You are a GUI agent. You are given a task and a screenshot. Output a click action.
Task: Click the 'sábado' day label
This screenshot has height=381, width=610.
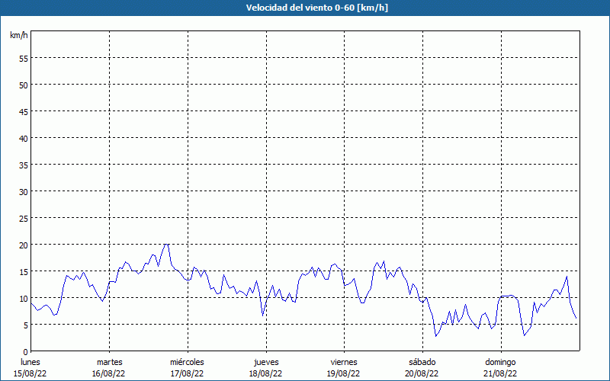coord(422,362)
